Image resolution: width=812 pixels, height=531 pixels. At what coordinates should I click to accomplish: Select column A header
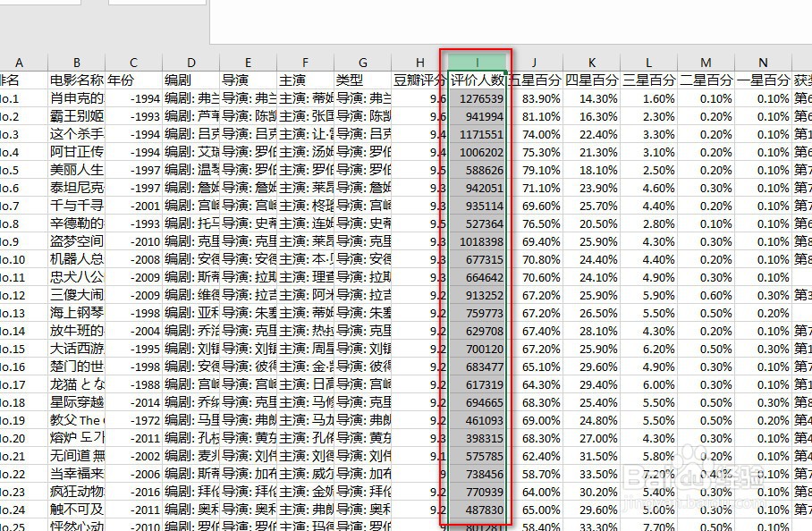[19, 63]
